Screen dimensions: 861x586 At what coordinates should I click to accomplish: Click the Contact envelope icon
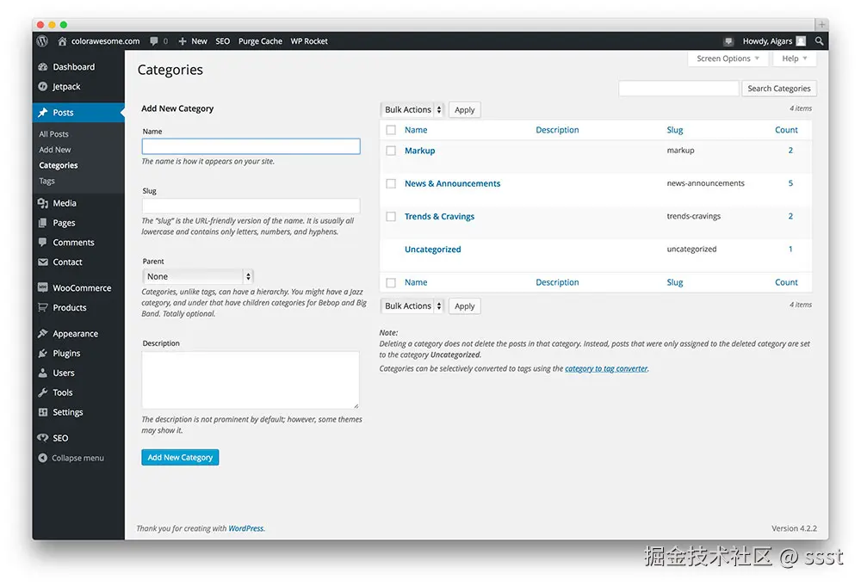click(43, 262)
